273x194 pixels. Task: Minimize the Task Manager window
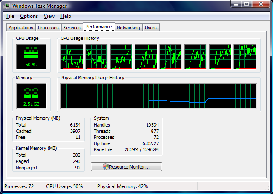click(x=236, y=4)
